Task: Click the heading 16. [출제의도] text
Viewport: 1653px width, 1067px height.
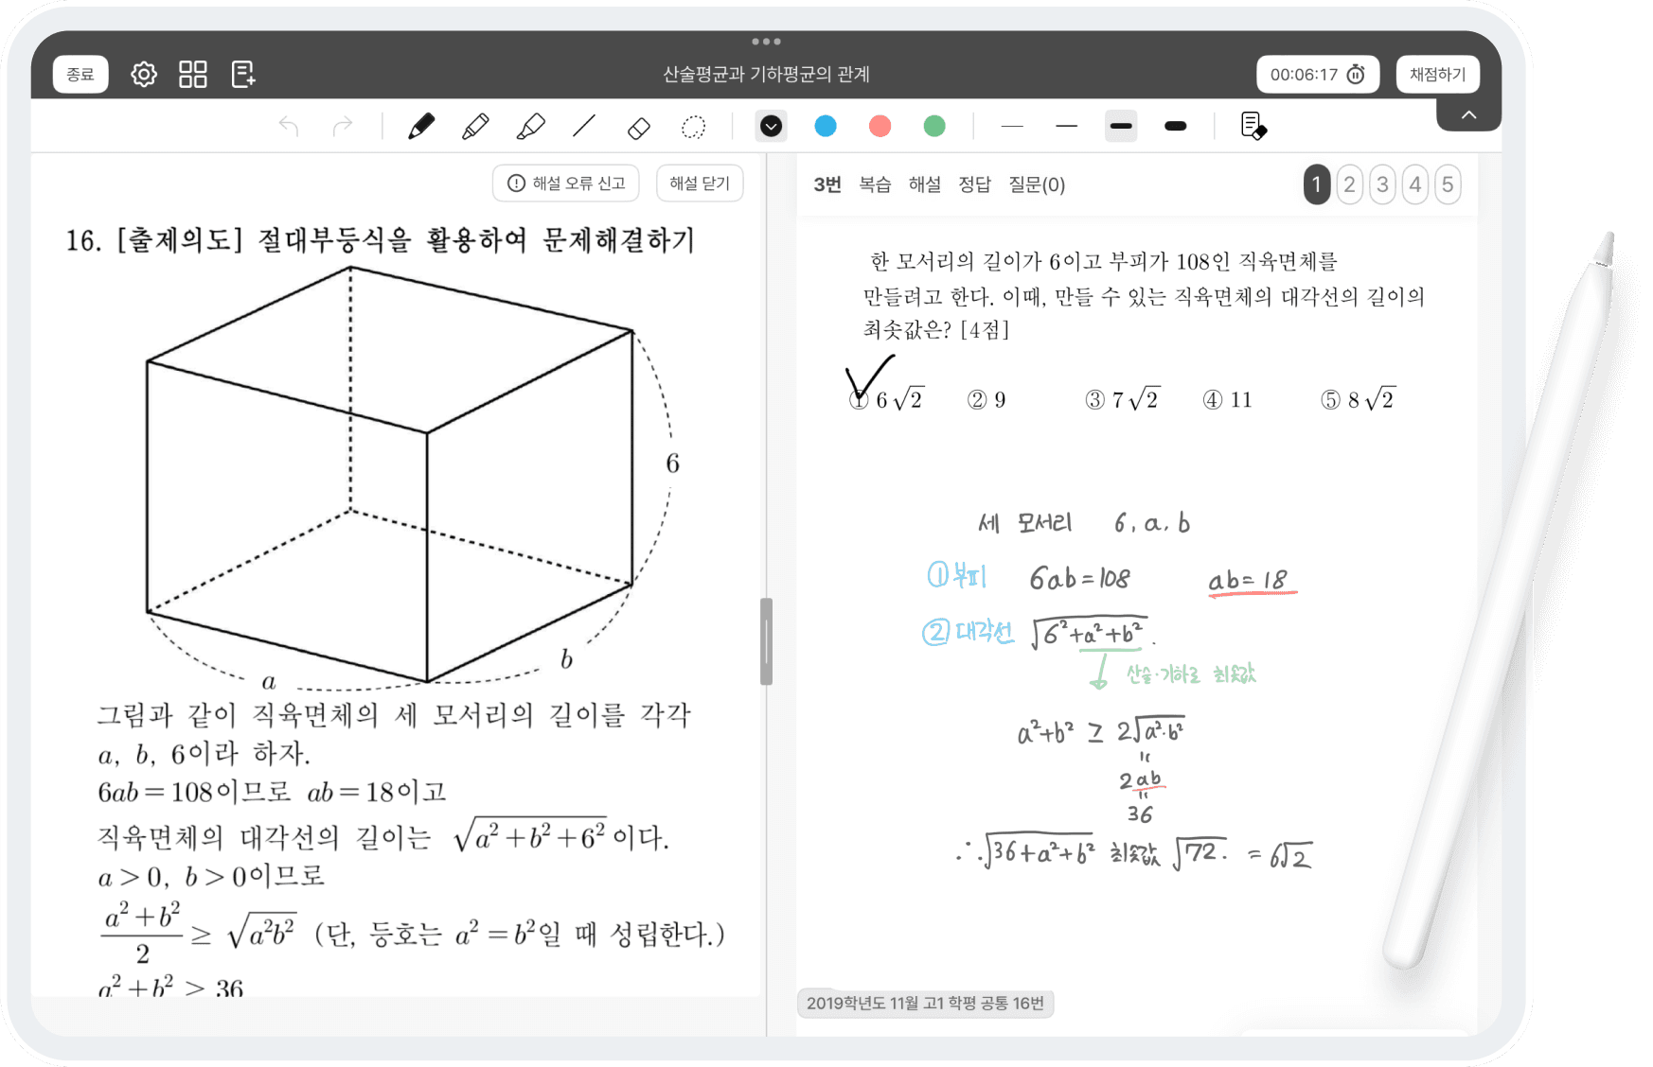Action: (x=381, y=240)
